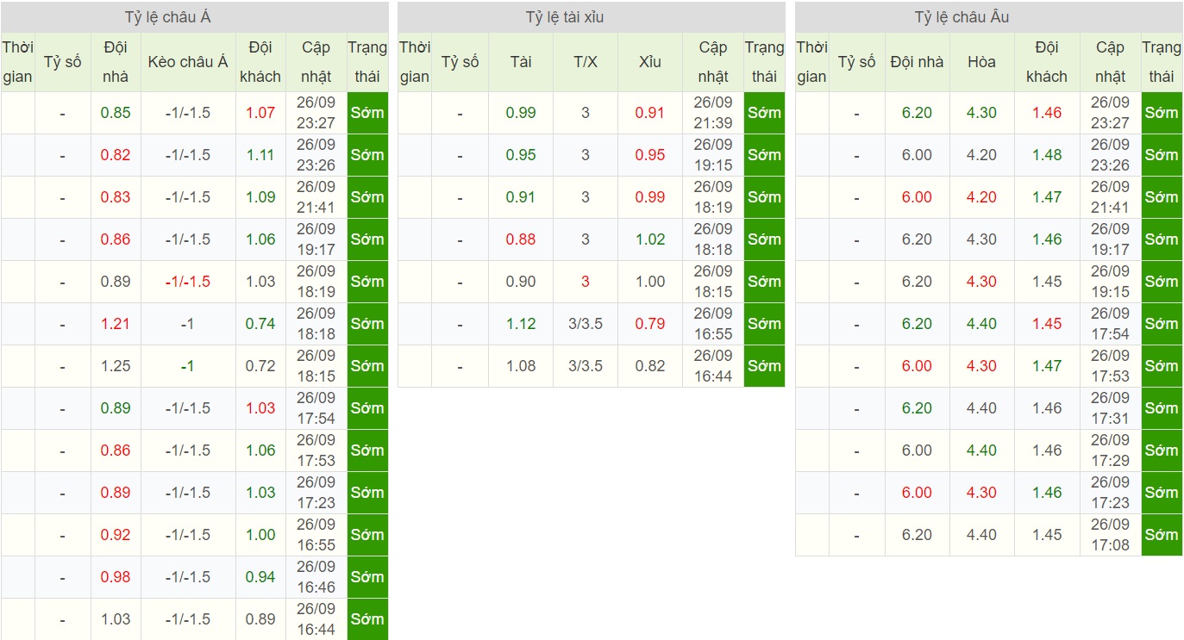The height and width of the screenshot is (640, 1184).
Task: Select away odds 1.09 in châu Á table
Action: coord(260,197)
